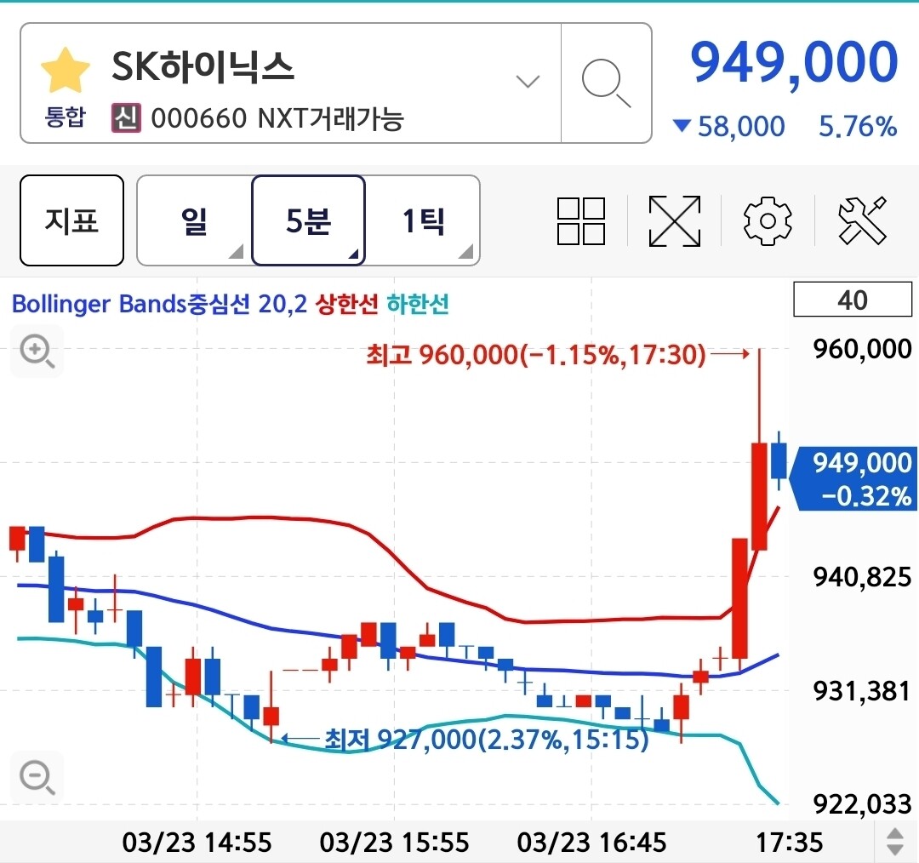Open the stock search magnifier
This screenshot has height=863, width=919.
tap(606, 83)
